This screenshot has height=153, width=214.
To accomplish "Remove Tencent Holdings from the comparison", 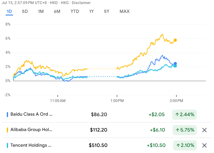I will (x=204, y=145).
